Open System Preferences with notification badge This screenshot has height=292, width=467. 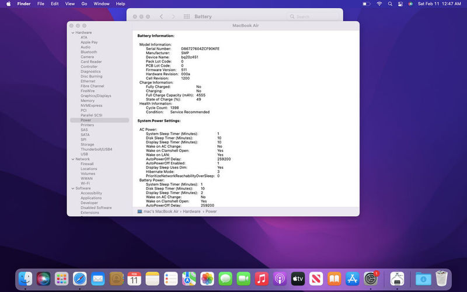pyautogui.click(x=371, y=279)
